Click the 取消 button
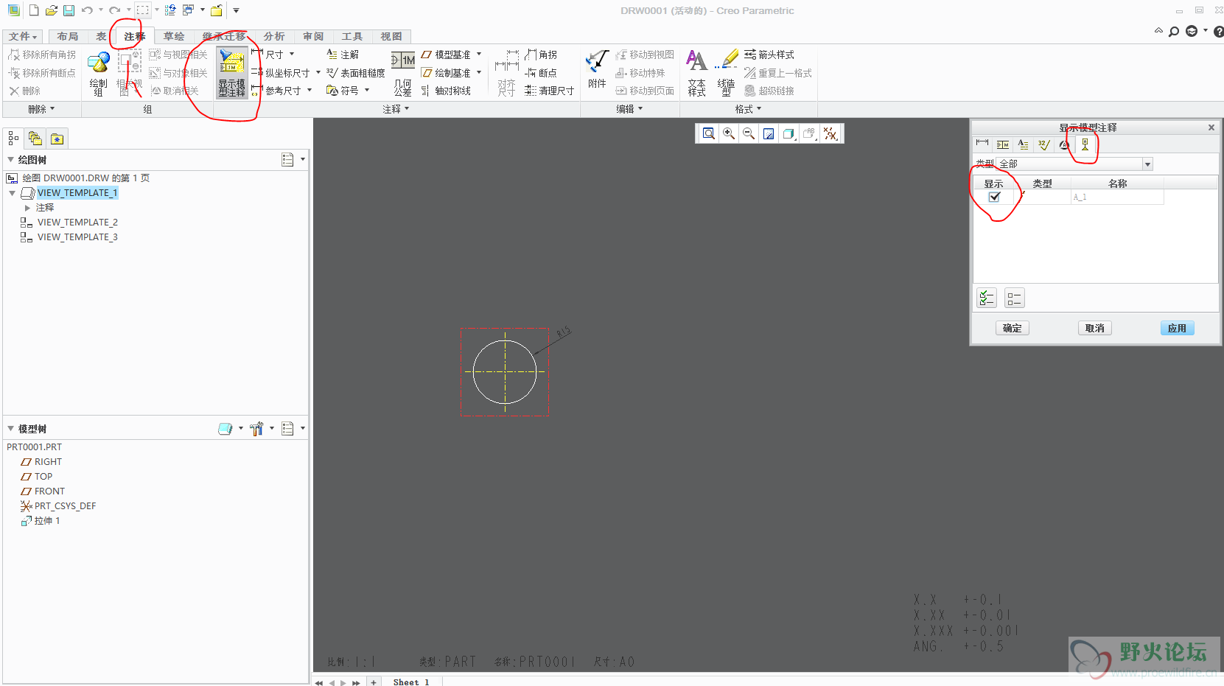 pos(1095,328)
